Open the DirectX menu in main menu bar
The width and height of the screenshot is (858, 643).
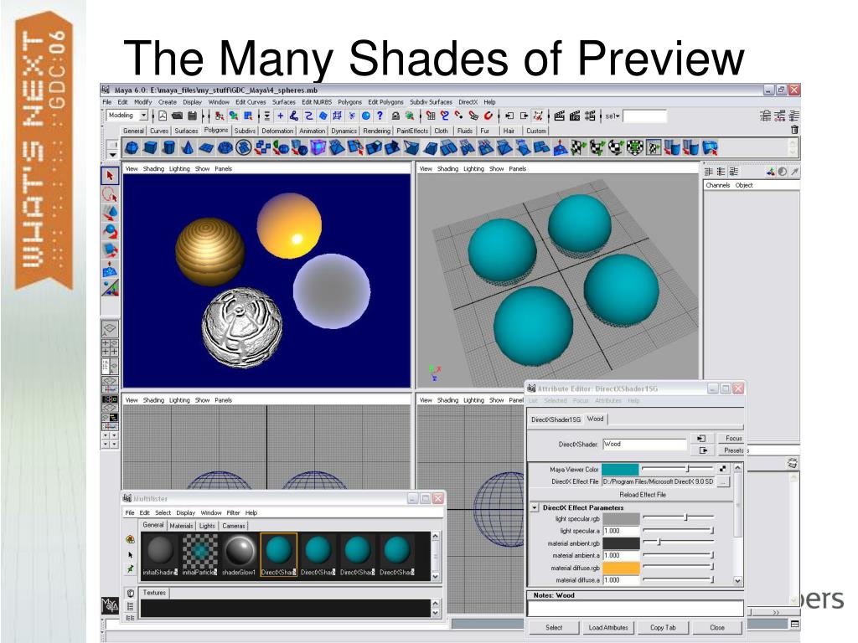tap(468, 102)
